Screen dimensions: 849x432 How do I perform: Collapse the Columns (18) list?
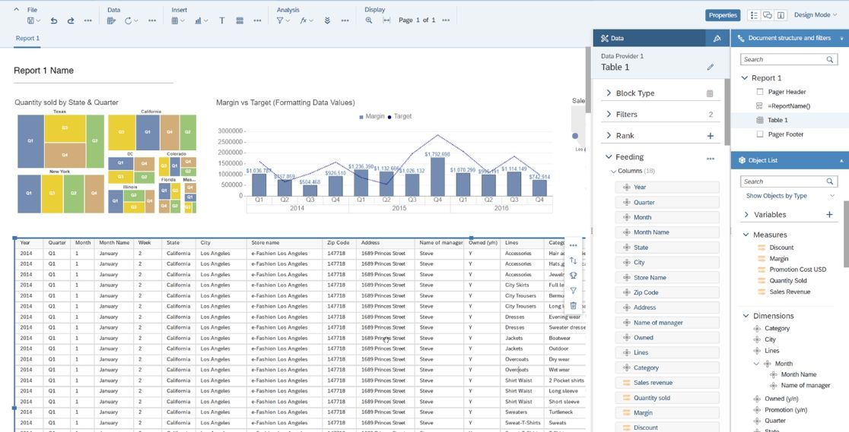[x=613, y=172]
